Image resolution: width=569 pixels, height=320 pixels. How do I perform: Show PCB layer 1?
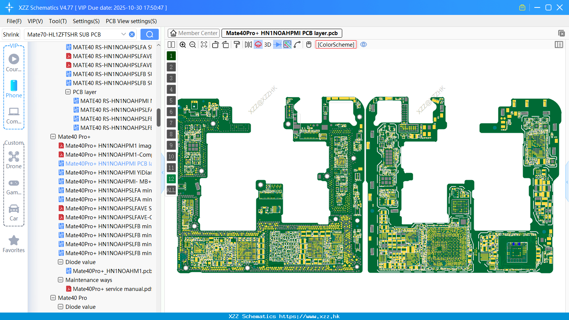click(171, 56)
